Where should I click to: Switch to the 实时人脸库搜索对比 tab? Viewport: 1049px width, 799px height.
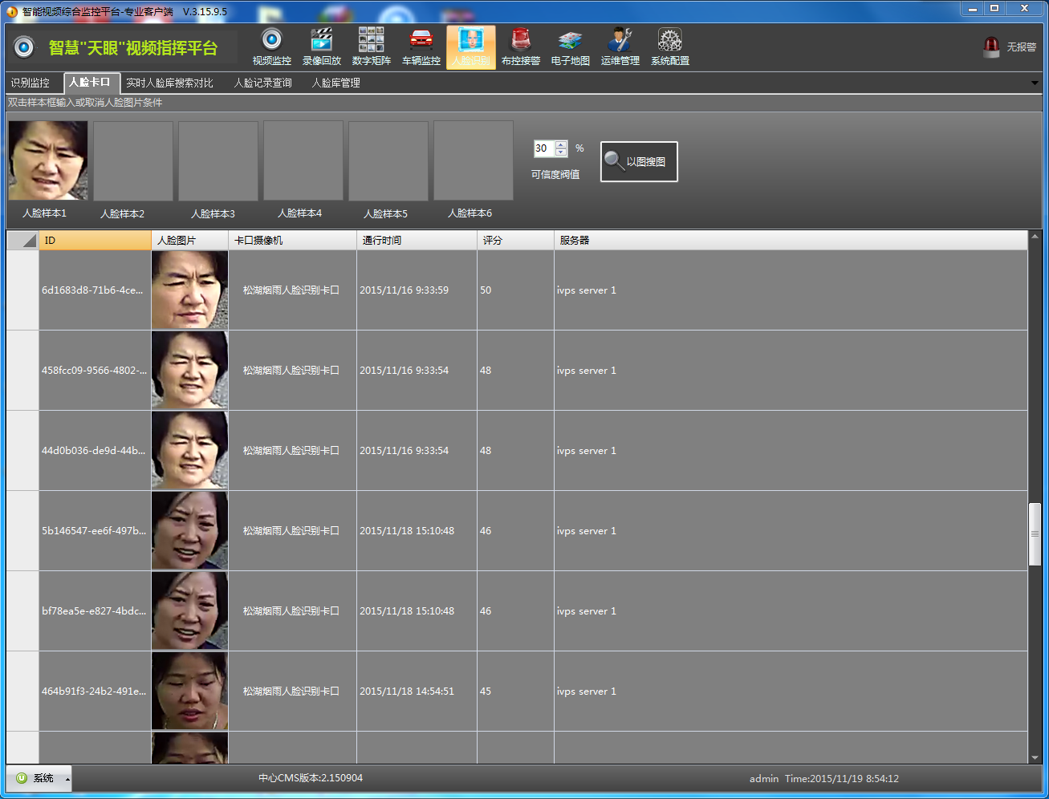(169, 83)
